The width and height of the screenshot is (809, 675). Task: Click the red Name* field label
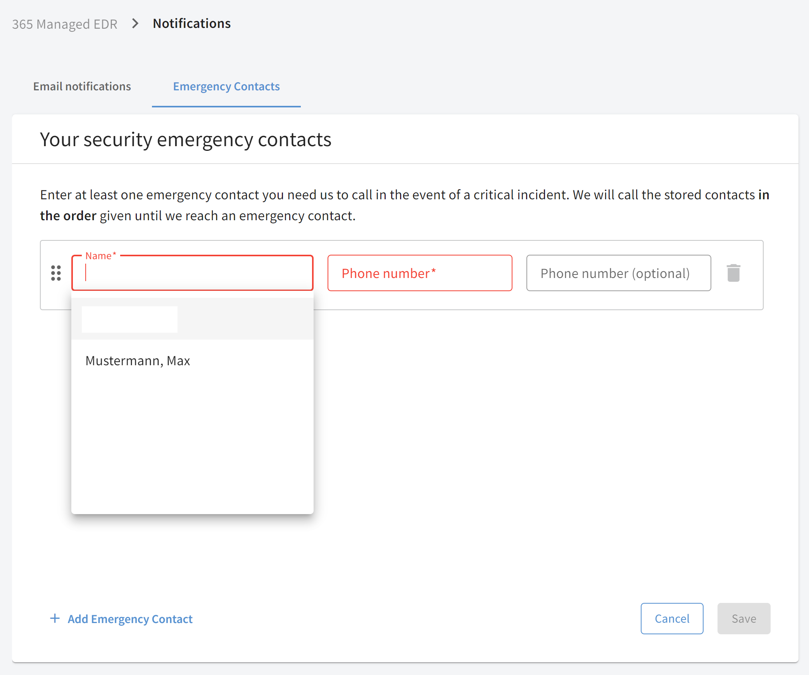click(x=101, y=256)
